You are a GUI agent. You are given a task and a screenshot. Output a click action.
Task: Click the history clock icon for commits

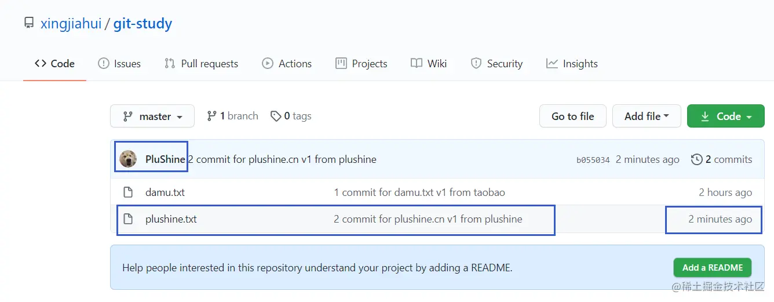tap(697, 159)
